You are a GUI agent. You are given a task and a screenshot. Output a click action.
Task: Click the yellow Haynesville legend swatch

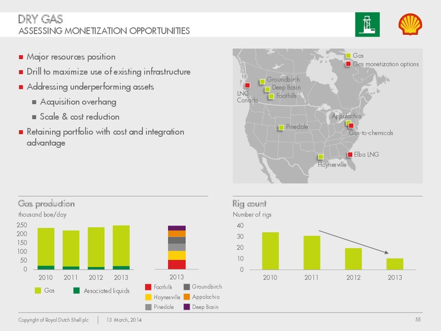tap(148, 297)
